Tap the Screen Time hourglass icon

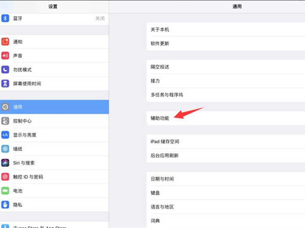6,83
